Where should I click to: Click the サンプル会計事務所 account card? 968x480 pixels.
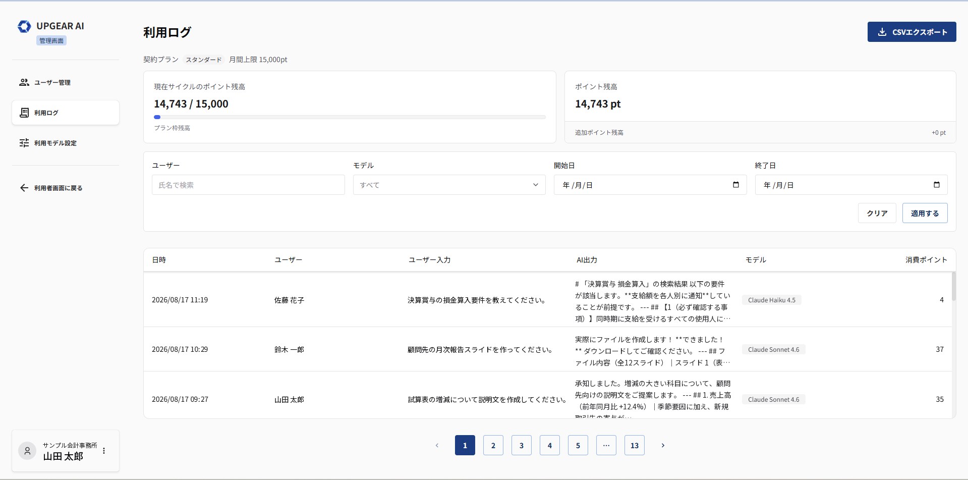coord(66,450)
